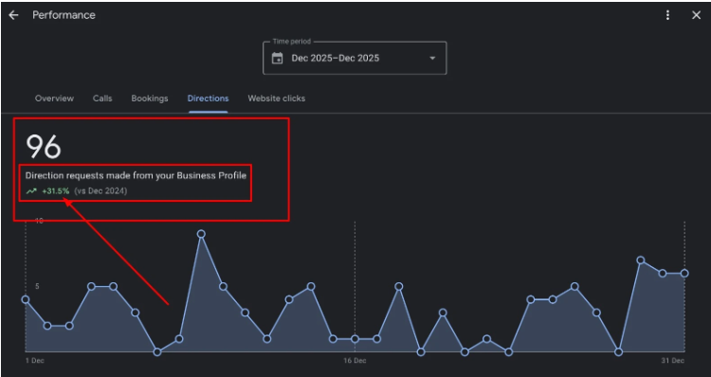Select the Dec 2025–Dec 2025 period field

(x=355, y=58)
